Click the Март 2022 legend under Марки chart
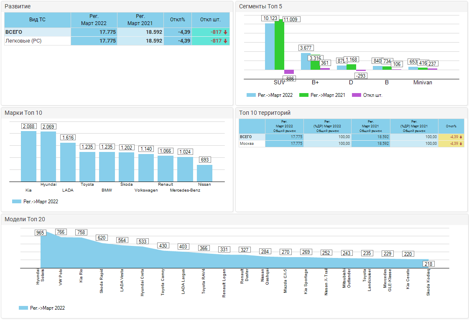 pos(36,202)
